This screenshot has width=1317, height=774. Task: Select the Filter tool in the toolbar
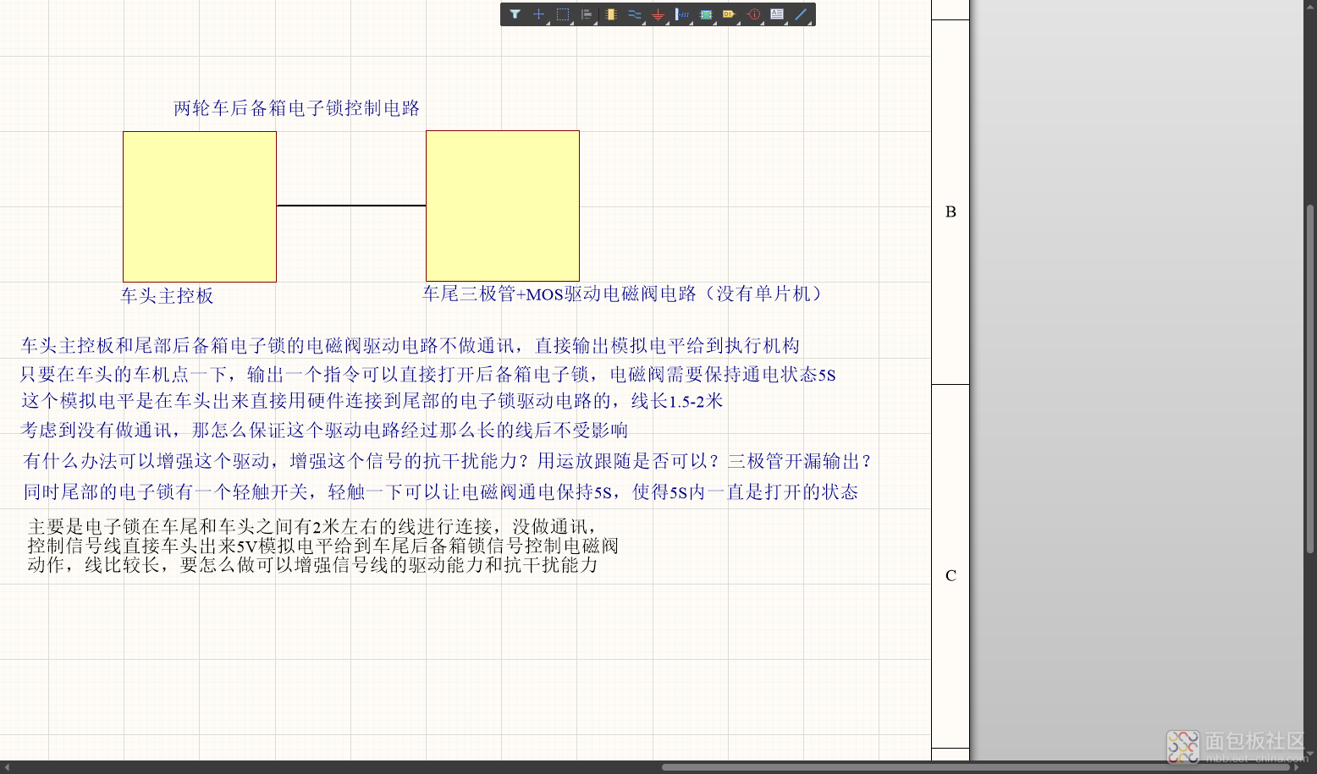coord(515,14)
